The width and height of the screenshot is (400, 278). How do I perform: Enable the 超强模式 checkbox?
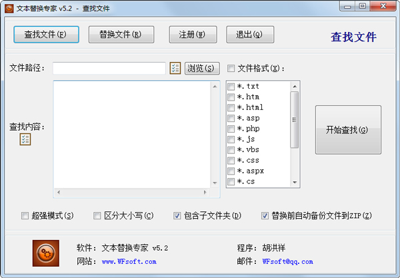point(25,215)
